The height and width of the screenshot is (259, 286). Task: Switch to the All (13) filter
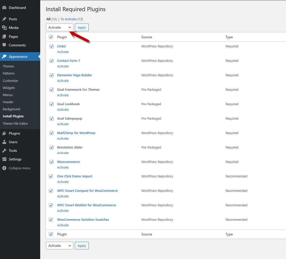pos(51,19)
